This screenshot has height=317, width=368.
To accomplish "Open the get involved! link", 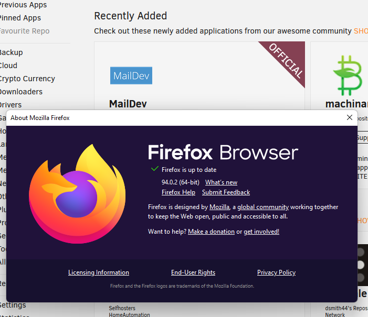I will pos(261,232).
